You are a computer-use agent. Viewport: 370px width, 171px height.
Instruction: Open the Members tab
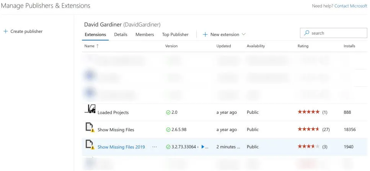(145, 35)
